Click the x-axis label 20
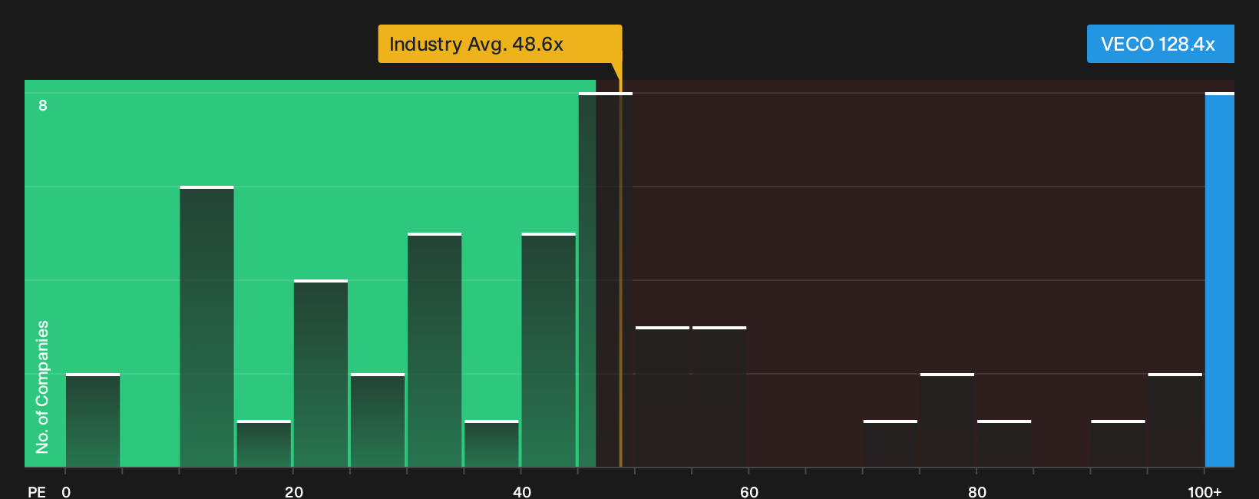Viewport: 1259px width, 499px height. click(294, 491)
